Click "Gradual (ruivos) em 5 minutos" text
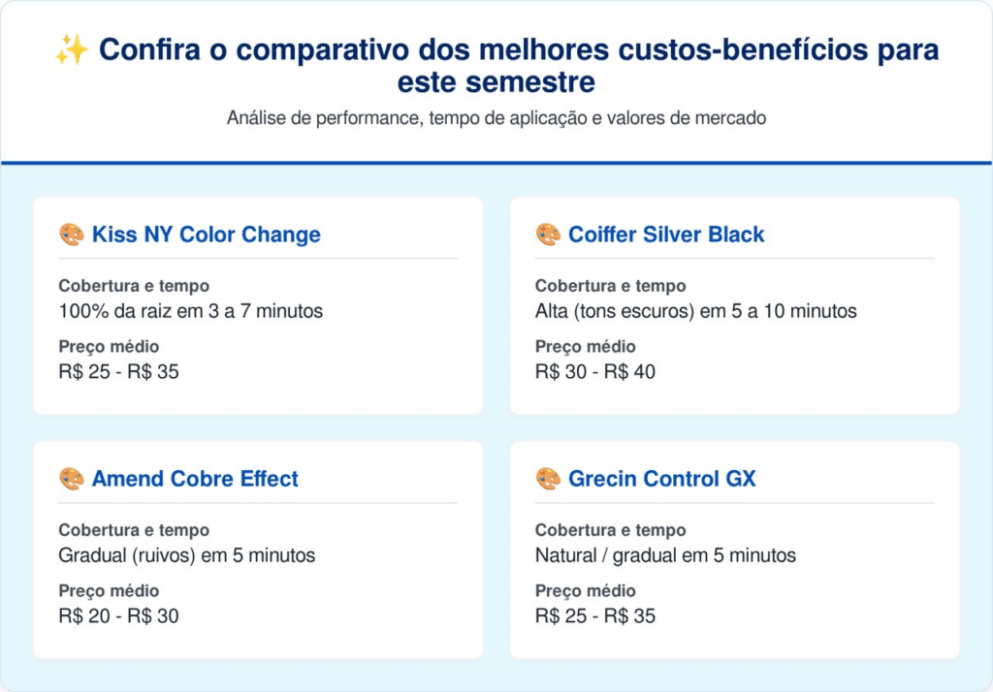This screenshot has width=993, height=692. (187, 555)
